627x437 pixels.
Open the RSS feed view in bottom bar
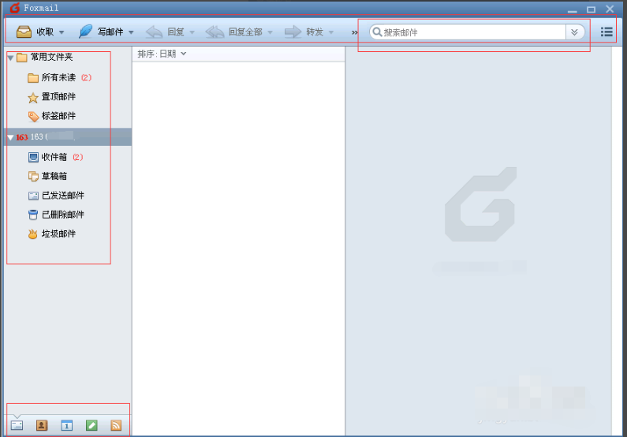click(x=116, y=425)
